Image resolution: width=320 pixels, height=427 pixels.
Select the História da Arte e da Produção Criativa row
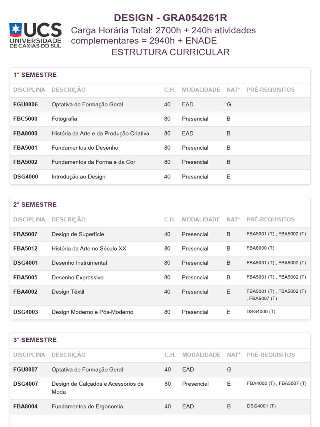[x=160, y=133]
